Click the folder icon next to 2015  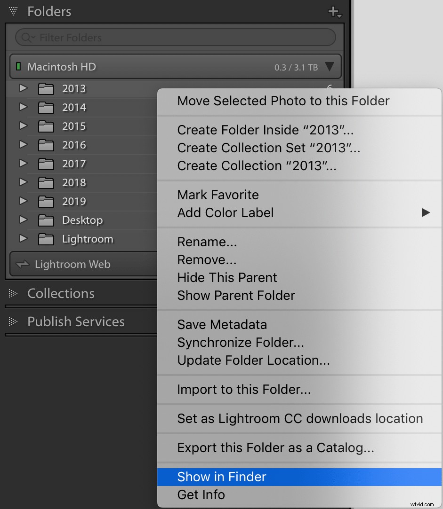(x=46, y=126)
